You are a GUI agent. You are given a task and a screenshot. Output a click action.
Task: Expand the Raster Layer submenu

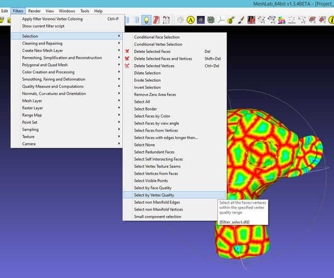click(67, 108)
